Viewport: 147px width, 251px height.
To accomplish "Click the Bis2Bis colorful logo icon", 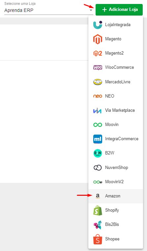I will [x=98, y=225].
